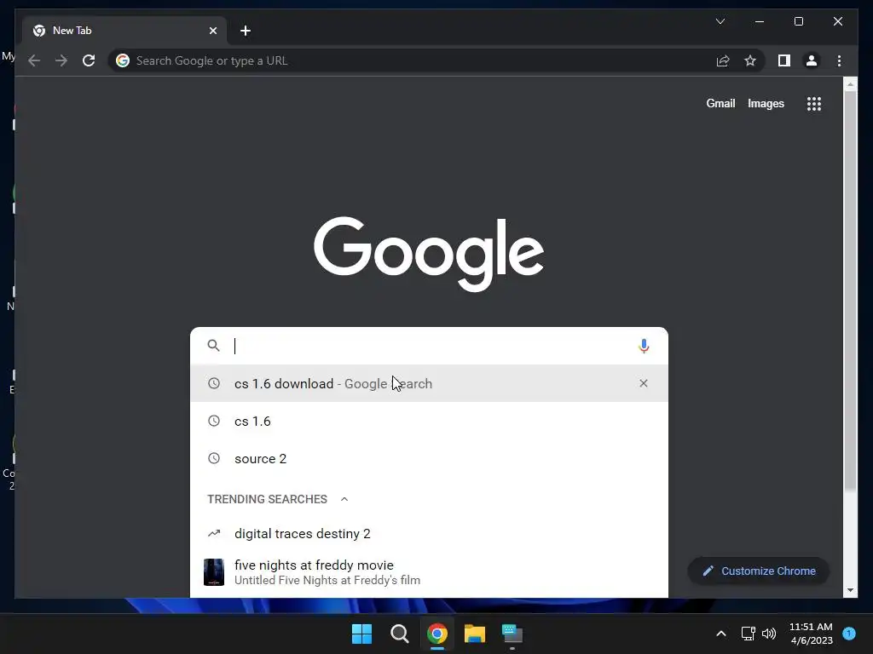Click the Five Nights at Freddy's thumbnail
The height and width of the screenshot is (654, 873).
[x=214, y=572]
